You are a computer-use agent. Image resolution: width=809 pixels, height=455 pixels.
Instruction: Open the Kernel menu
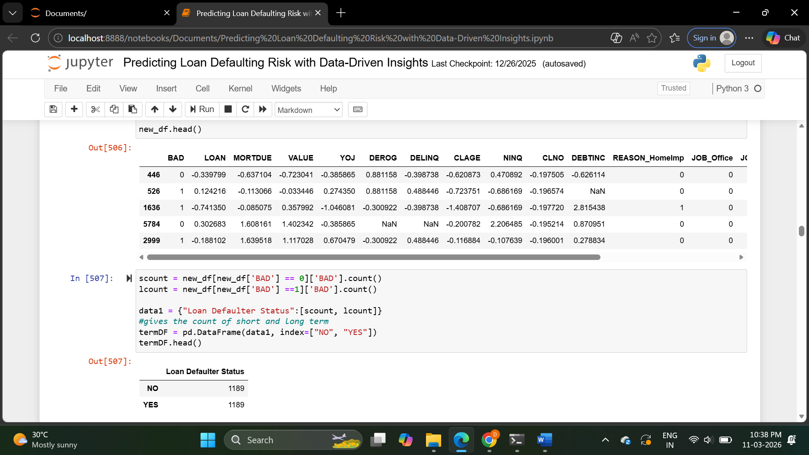coord(241,88)
